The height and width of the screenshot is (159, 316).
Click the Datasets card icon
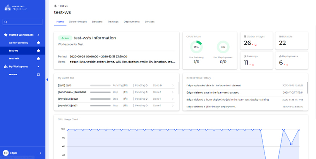(280, 36)
